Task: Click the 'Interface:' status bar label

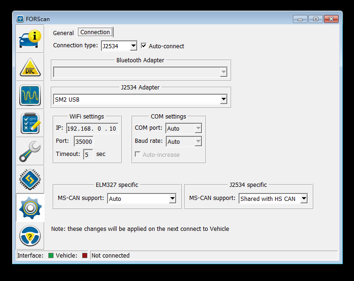Action: (30, 255)
